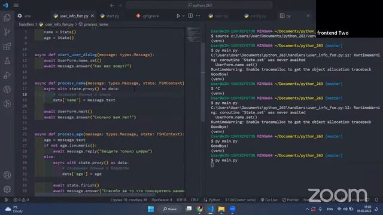Image resolution: width=383 pixels, height=215 pixels.
Task: Click the handlers breadcrumb
Action: click(x=26, y=24)
